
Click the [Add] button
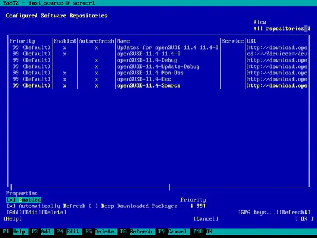(x=14, y=213)
